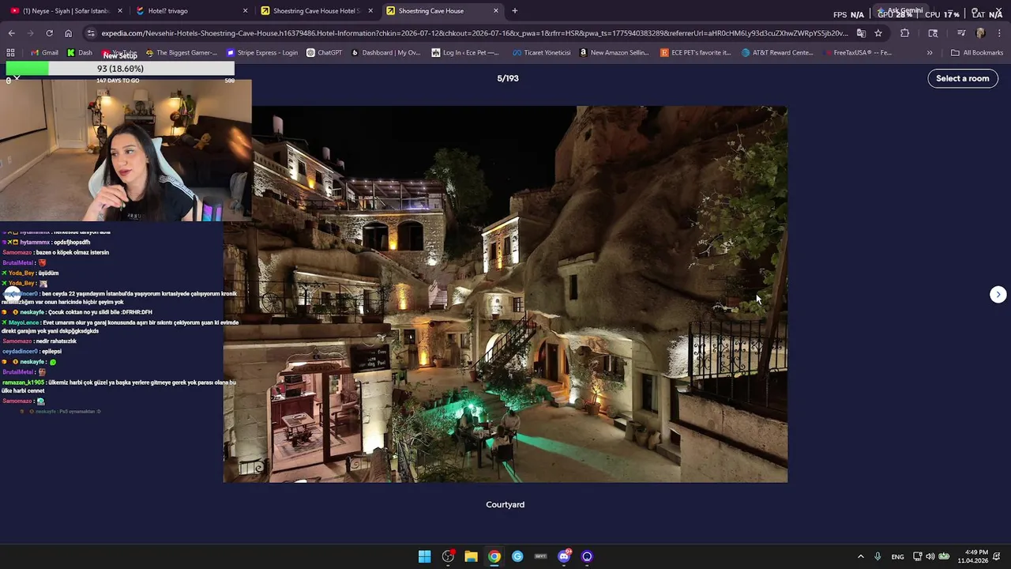1011x569 pixels.
Task: Open the Windows Start menu
Action: (x=424, y=556)
